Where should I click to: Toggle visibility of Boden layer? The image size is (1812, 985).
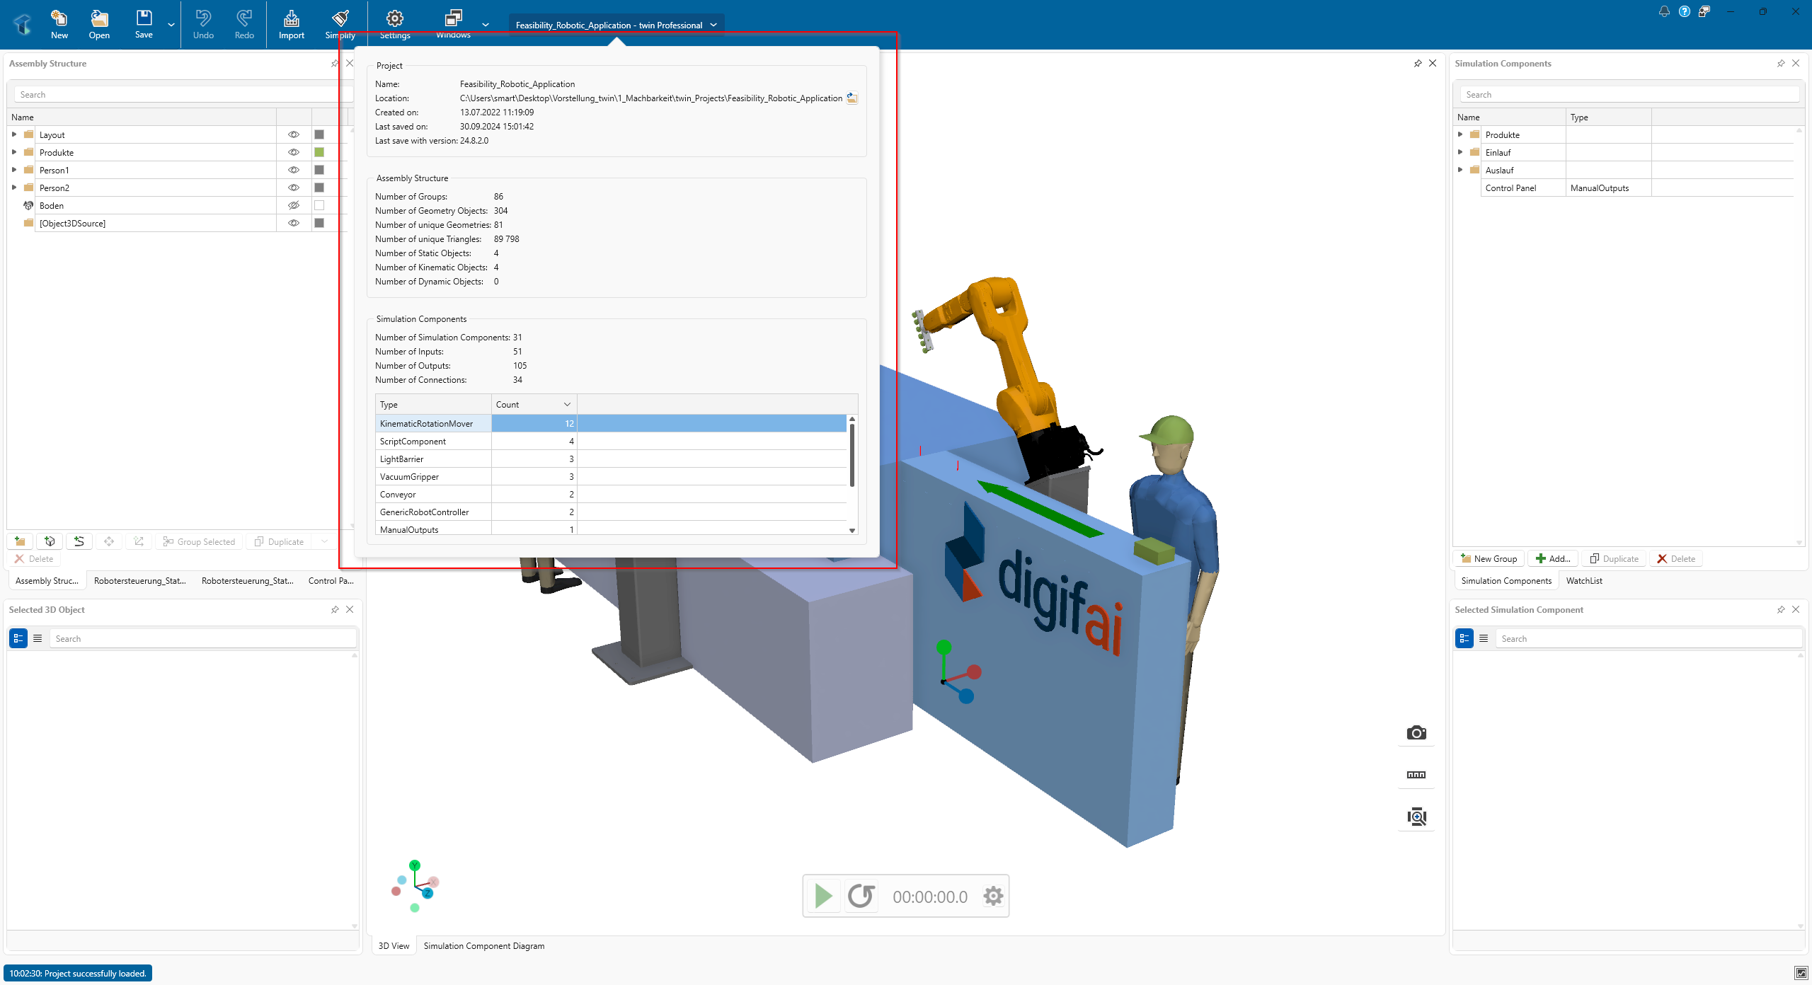[292, 205]
